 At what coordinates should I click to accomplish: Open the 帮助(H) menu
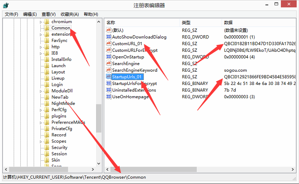click(91, 14)
